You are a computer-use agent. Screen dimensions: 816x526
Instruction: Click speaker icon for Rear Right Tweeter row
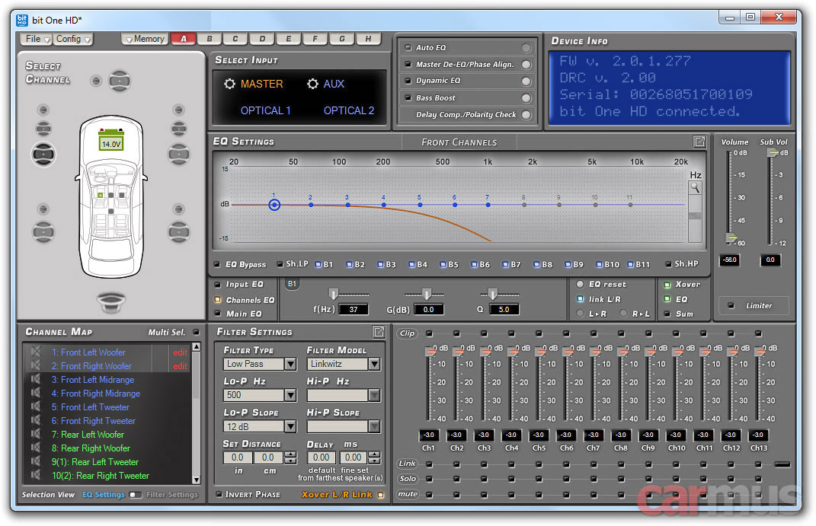(x=35, y=475)
